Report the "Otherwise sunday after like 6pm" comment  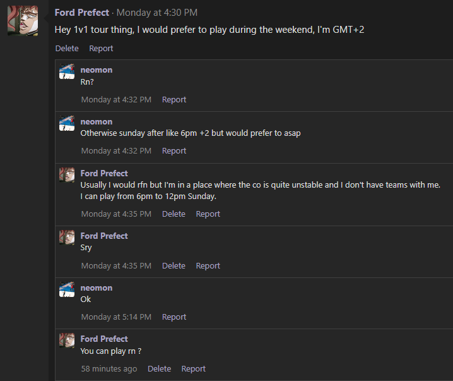pos(174,151)
